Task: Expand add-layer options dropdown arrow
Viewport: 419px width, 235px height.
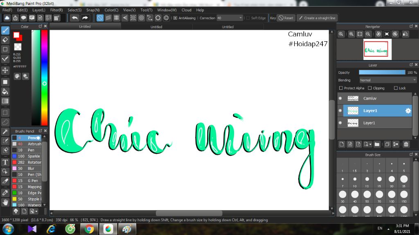Action: tap(370, 144)
